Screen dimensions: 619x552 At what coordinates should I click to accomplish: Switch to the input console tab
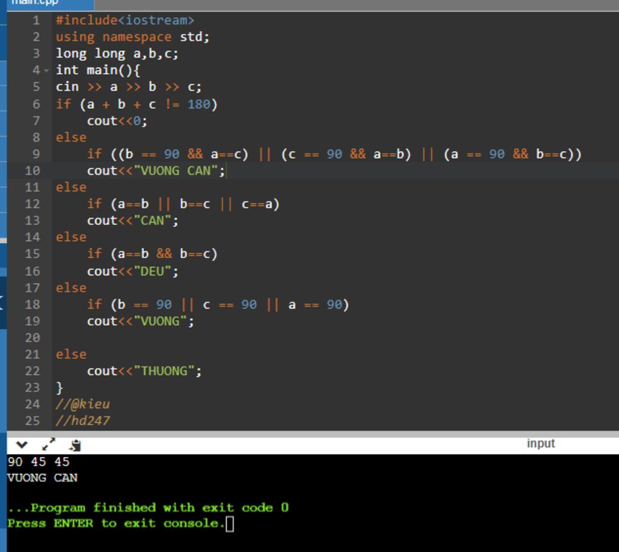pyautogui.click(x=541, y=443)
